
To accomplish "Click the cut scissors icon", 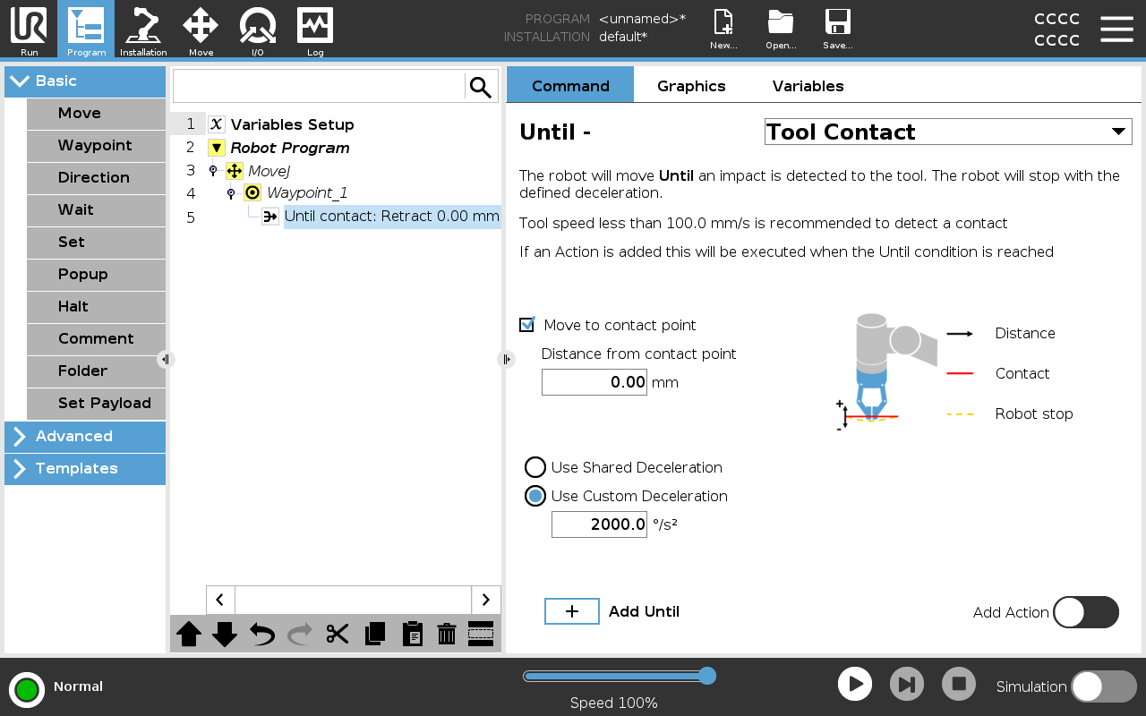I will [x=338, y=634].
